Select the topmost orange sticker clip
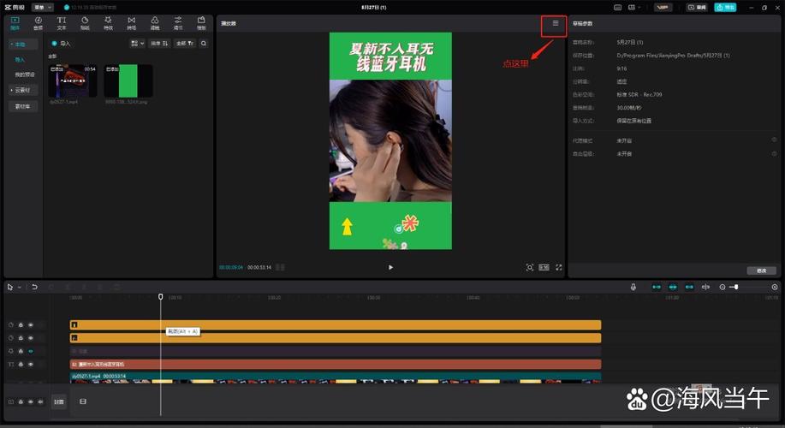The image size is (785, 428). point(336,325)
